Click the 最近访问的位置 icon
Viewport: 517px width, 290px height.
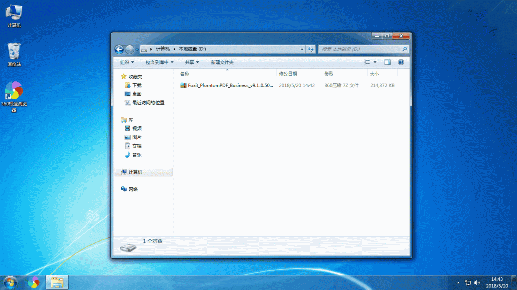[x=128, y=103]
